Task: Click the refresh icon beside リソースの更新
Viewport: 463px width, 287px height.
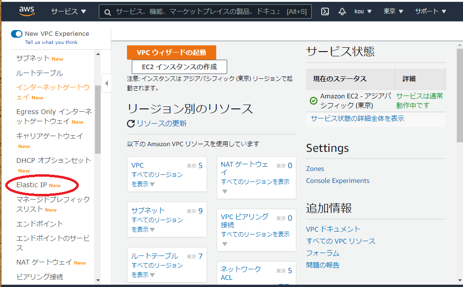Action: tap(131, 123)
